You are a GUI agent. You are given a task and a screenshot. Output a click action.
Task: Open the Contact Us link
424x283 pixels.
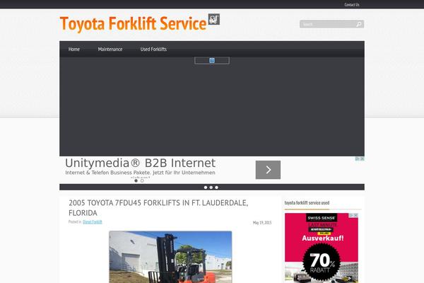pos(352,5)
